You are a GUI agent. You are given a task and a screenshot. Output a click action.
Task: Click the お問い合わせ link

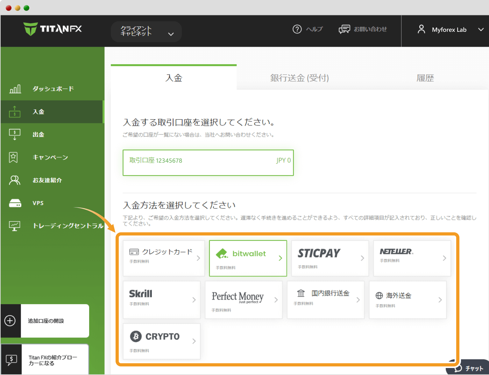click(370, 29)
